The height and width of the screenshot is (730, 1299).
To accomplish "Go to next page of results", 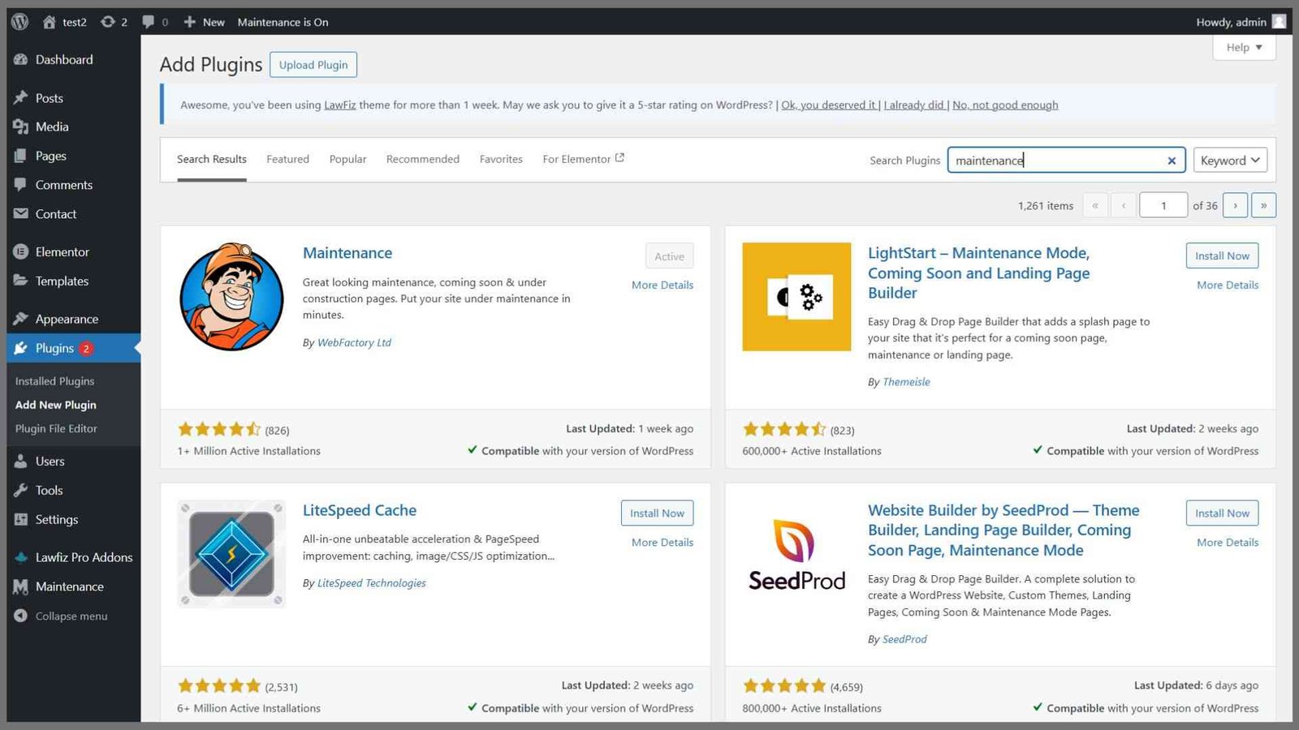I will 1235,205.
